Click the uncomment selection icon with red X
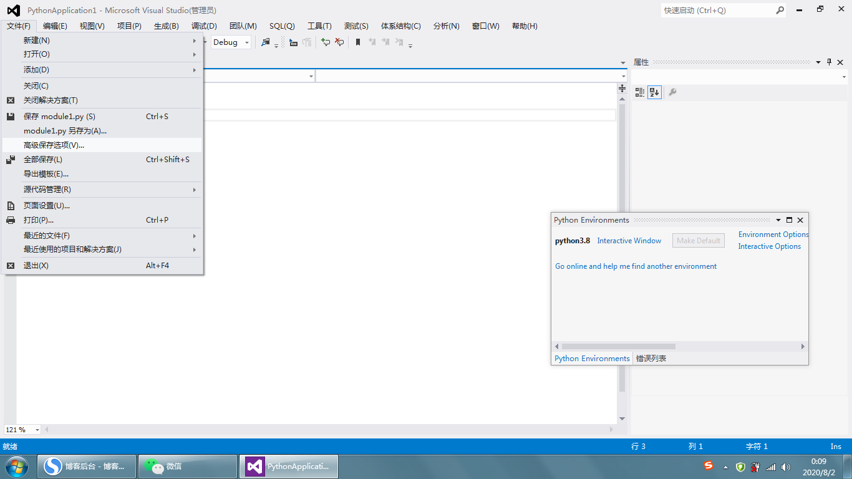This screenshot has height=479, width=852. tap(339, 42)
